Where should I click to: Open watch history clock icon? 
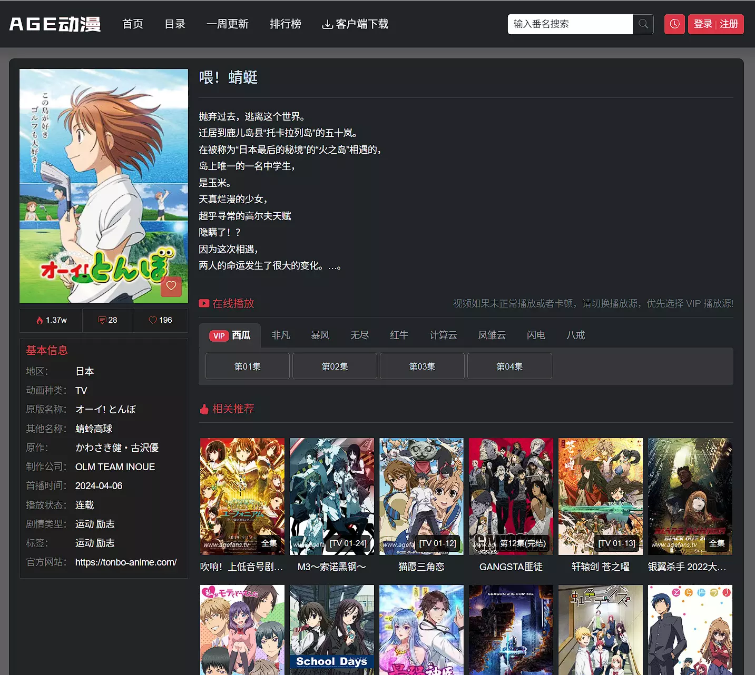[674, 24]
